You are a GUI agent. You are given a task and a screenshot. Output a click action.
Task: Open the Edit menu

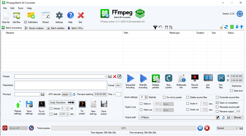[x=12, y=8]
